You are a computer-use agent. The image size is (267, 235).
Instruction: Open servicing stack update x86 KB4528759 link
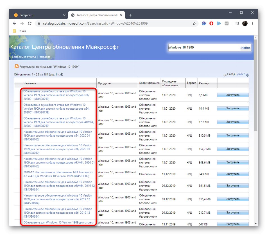(x=56, y=95)
